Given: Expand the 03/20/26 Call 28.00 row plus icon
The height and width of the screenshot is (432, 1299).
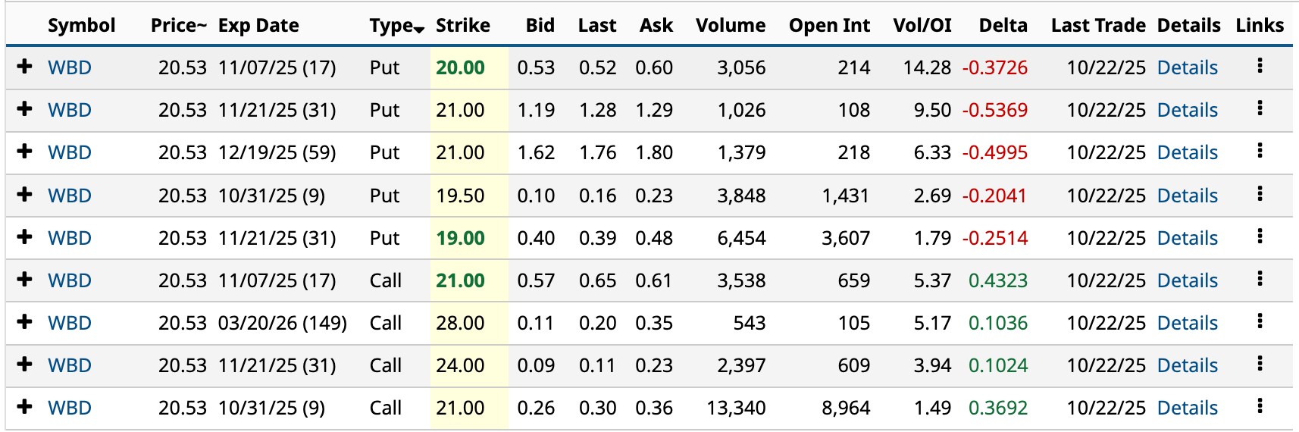Looking at the screenshot, I should coord(25,322).
